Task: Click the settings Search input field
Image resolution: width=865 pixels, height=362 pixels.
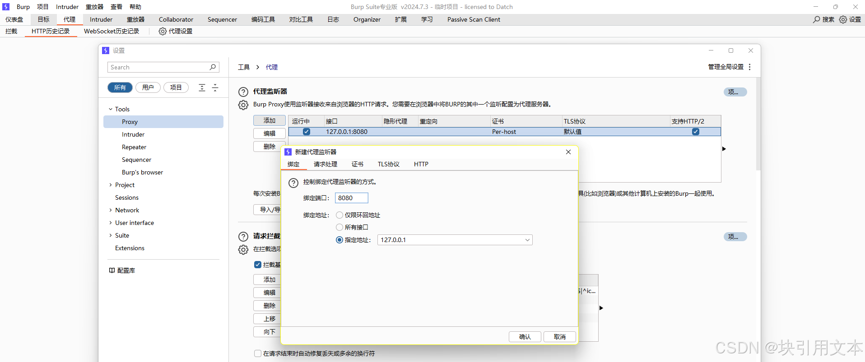Action: (x=163, y=67)
